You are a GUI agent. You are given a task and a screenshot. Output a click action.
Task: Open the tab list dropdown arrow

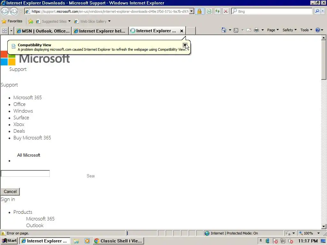[x=11, y=31]
